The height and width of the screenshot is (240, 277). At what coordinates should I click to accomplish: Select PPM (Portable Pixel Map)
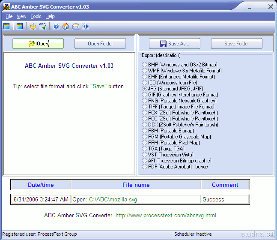(x=171, y=143)
